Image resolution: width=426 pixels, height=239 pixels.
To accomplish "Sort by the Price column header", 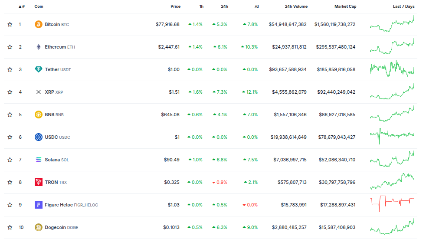I will [176, 6].
